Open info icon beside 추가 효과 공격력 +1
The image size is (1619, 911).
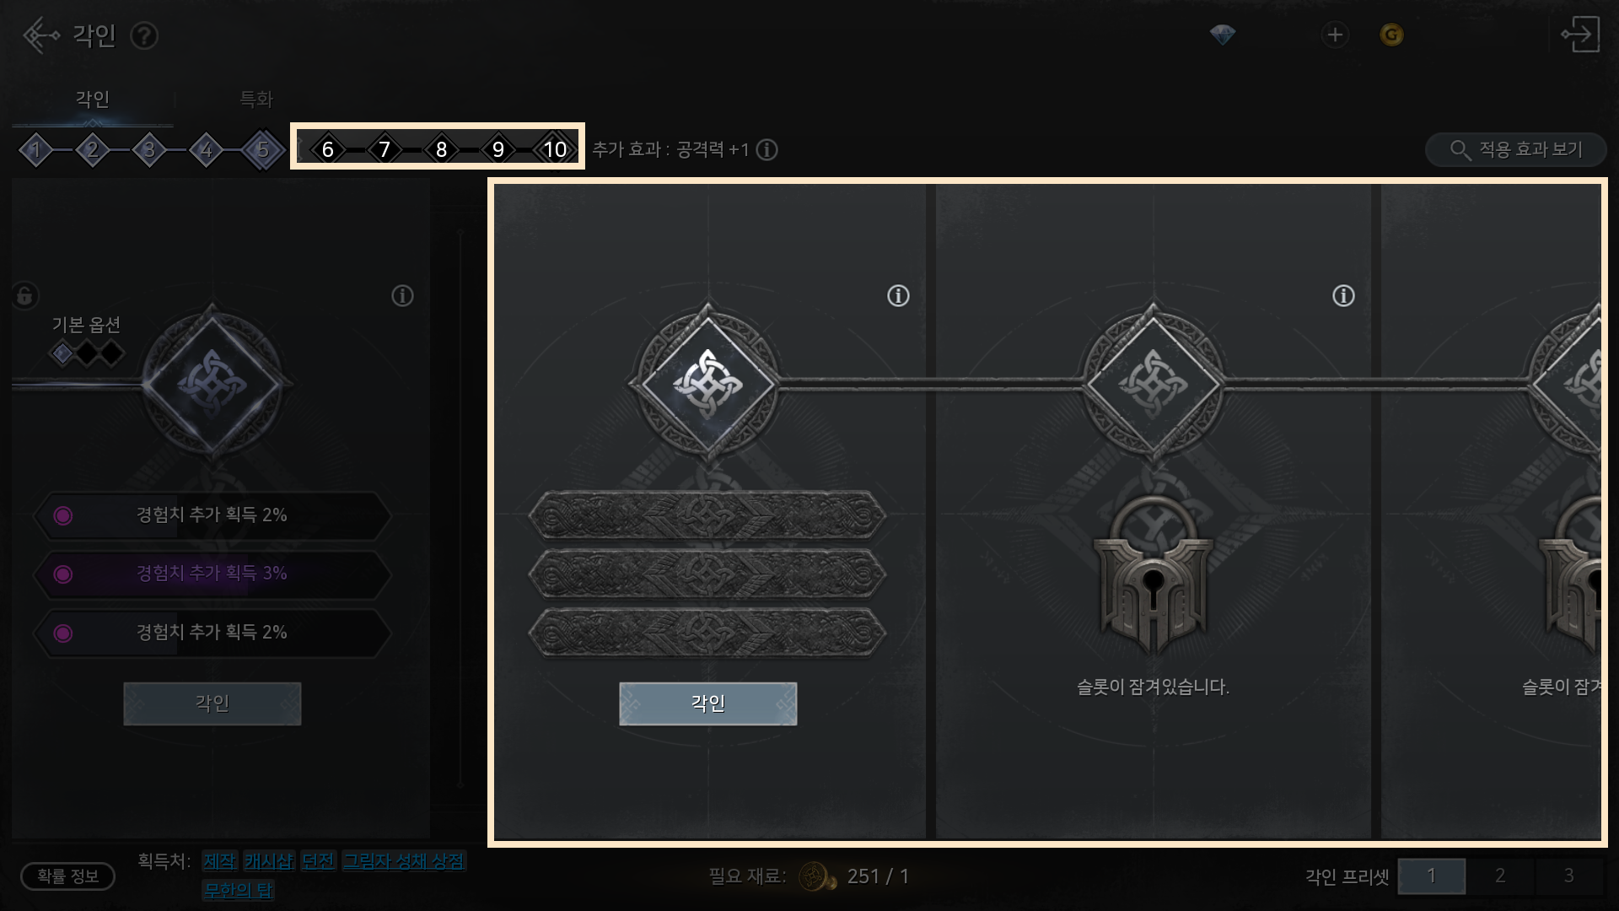766,150
